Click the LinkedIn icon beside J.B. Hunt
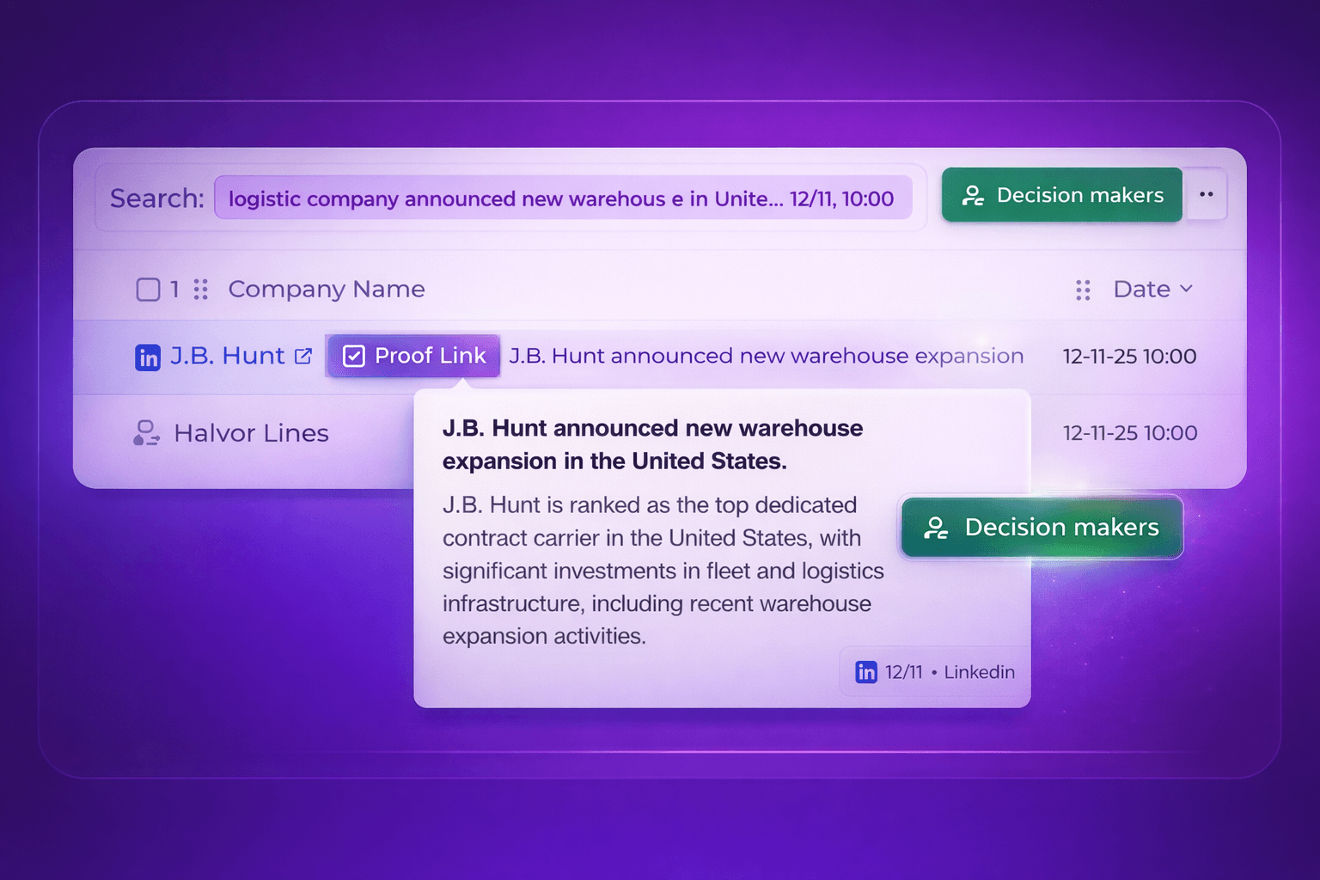Screen dimensions: 1320x880 148,357
